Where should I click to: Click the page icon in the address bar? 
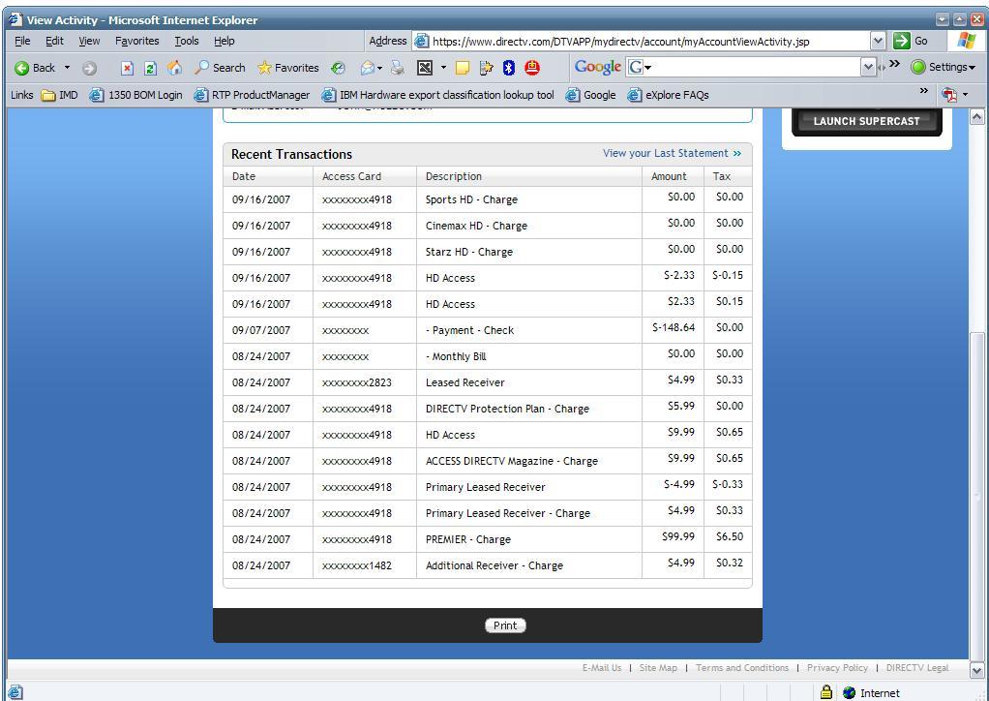(x=421, y=42)
